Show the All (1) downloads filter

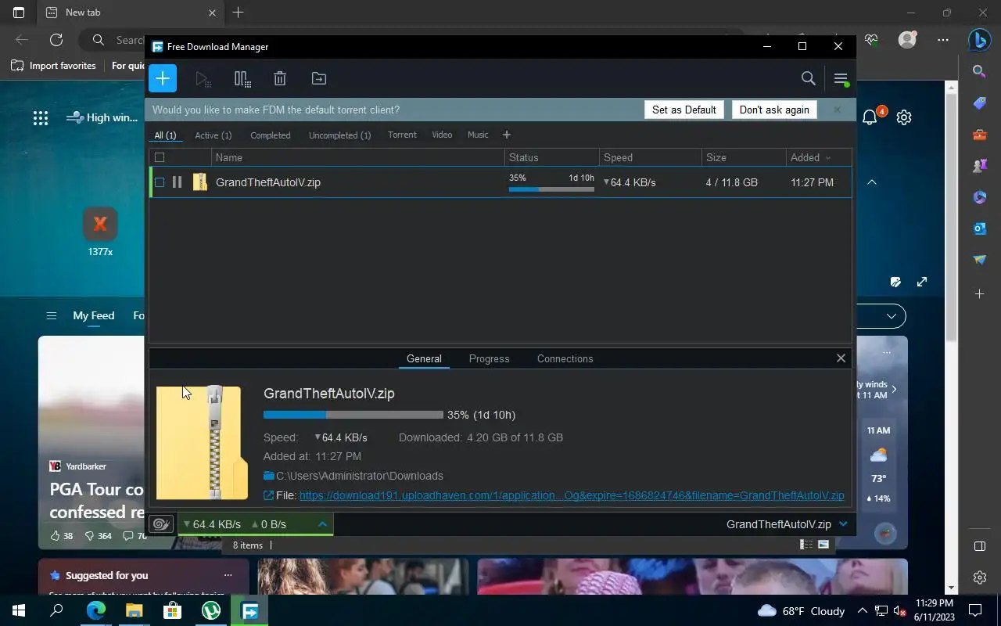(165, 135)
